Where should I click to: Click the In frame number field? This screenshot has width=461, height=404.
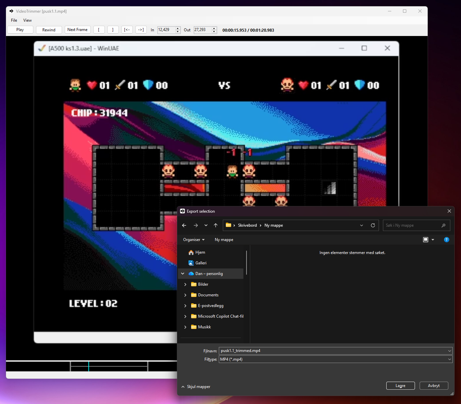tap(166, 30)
